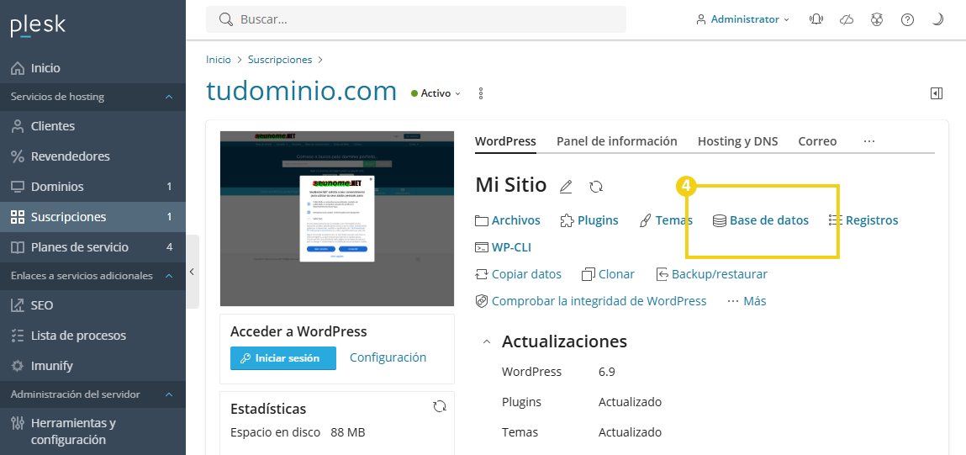The height and width of the screenshot is (455, 966).
Task: Open the Plugins link
Action: (589, 220)
